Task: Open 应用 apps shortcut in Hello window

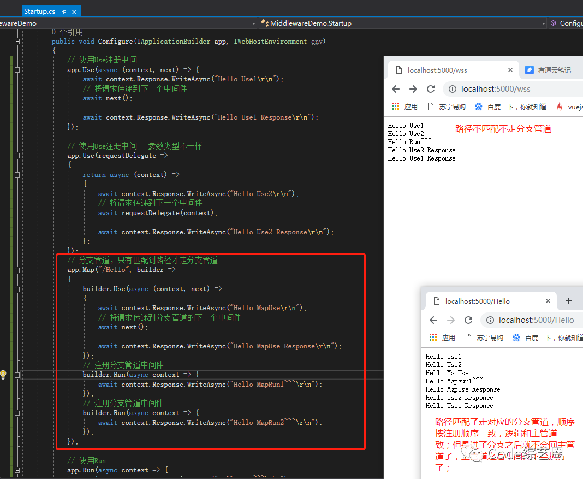Action: [x=442, y=338]
